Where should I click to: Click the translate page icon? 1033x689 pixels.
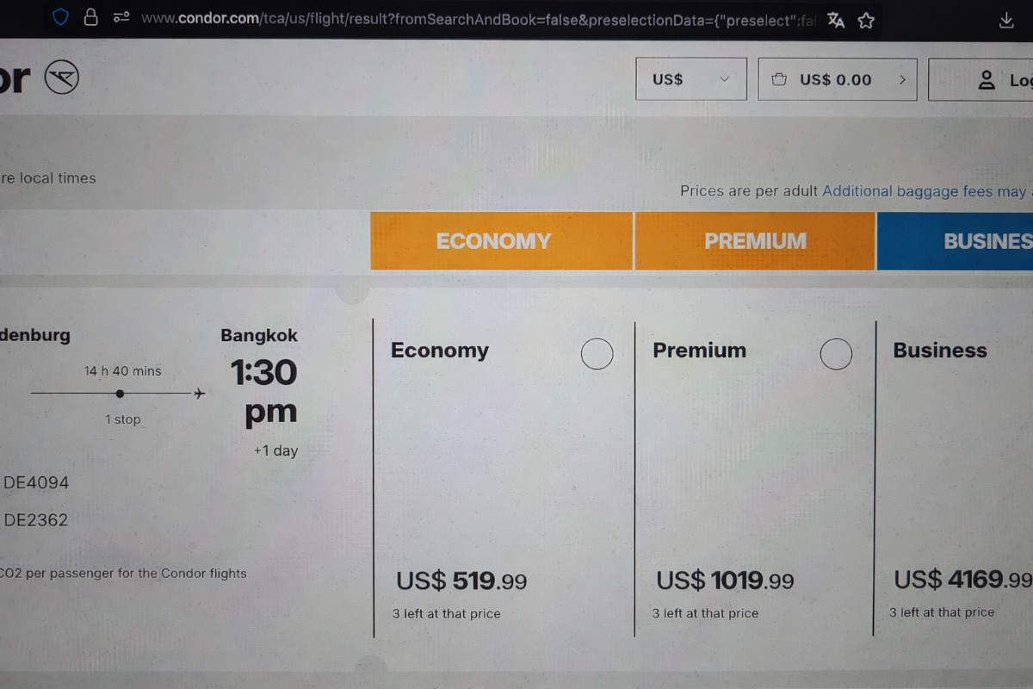(836, 20)
